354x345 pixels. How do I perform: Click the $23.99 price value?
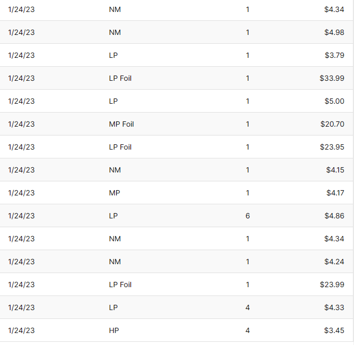coord(332,285)
